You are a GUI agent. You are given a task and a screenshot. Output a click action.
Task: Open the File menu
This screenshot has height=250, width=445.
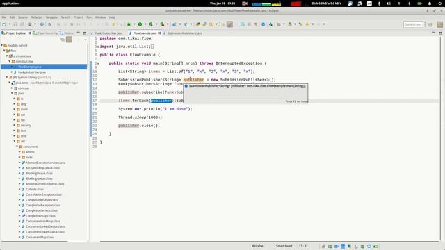click(4, 17)
